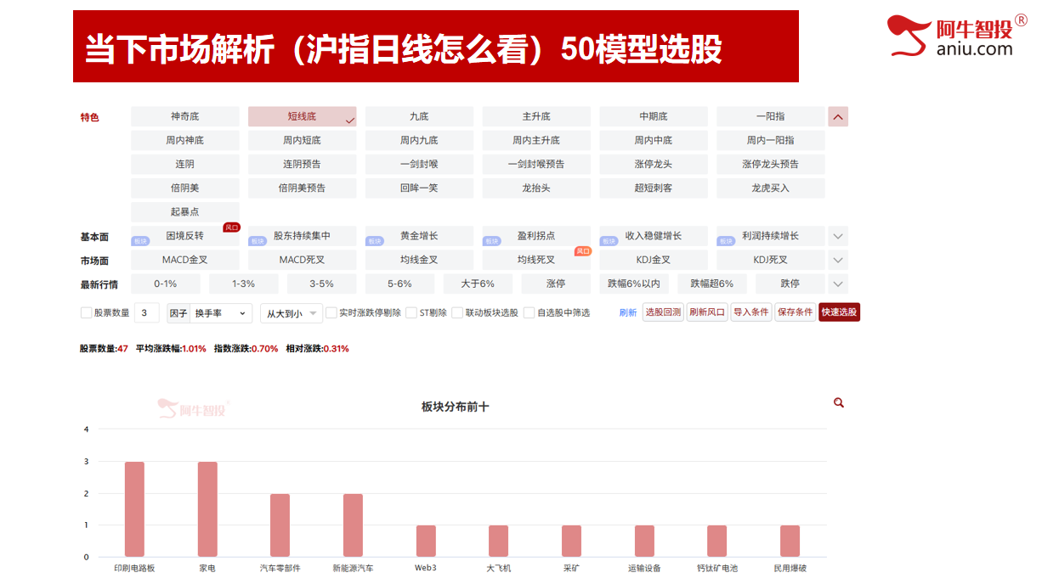Select the 起暴点 filter
This screenshot has width=1042, height=584.
point(184,211)
